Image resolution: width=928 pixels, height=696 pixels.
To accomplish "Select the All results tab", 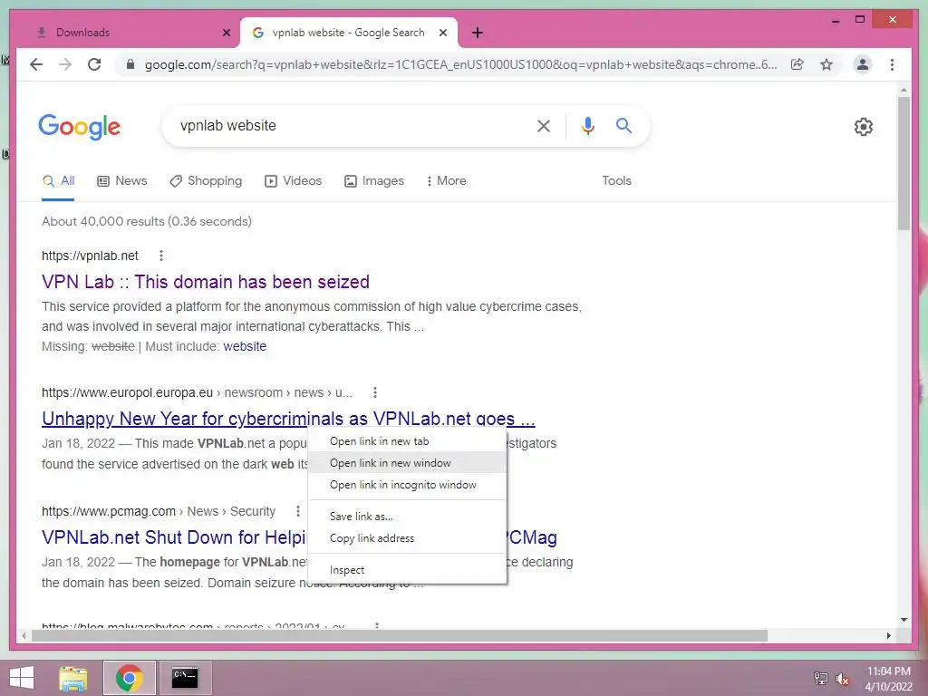I will pos(58,180).
